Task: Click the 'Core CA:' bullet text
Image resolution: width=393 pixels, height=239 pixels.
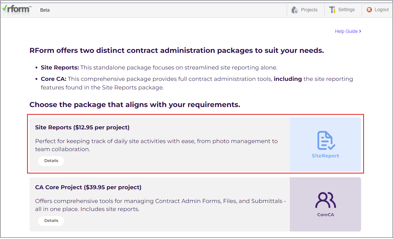Action: tap(54, 79)
